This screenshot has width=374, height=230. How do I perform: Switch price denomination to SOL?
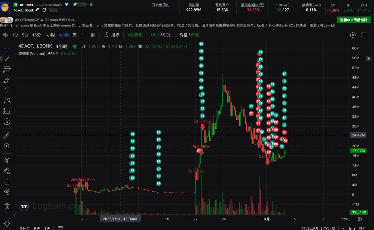click(167, 35)
